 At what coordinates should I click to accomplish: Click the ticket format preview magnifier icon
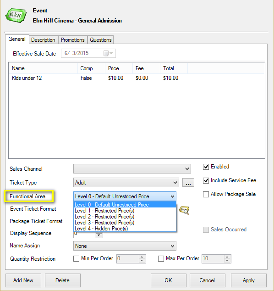tap(184, 210)
